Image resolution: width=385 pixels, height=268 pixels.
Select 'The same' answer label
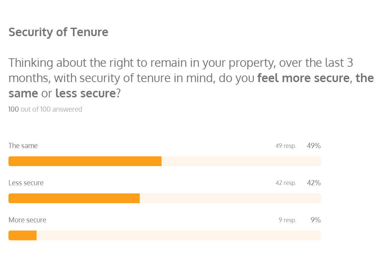(x=23, y=146)
